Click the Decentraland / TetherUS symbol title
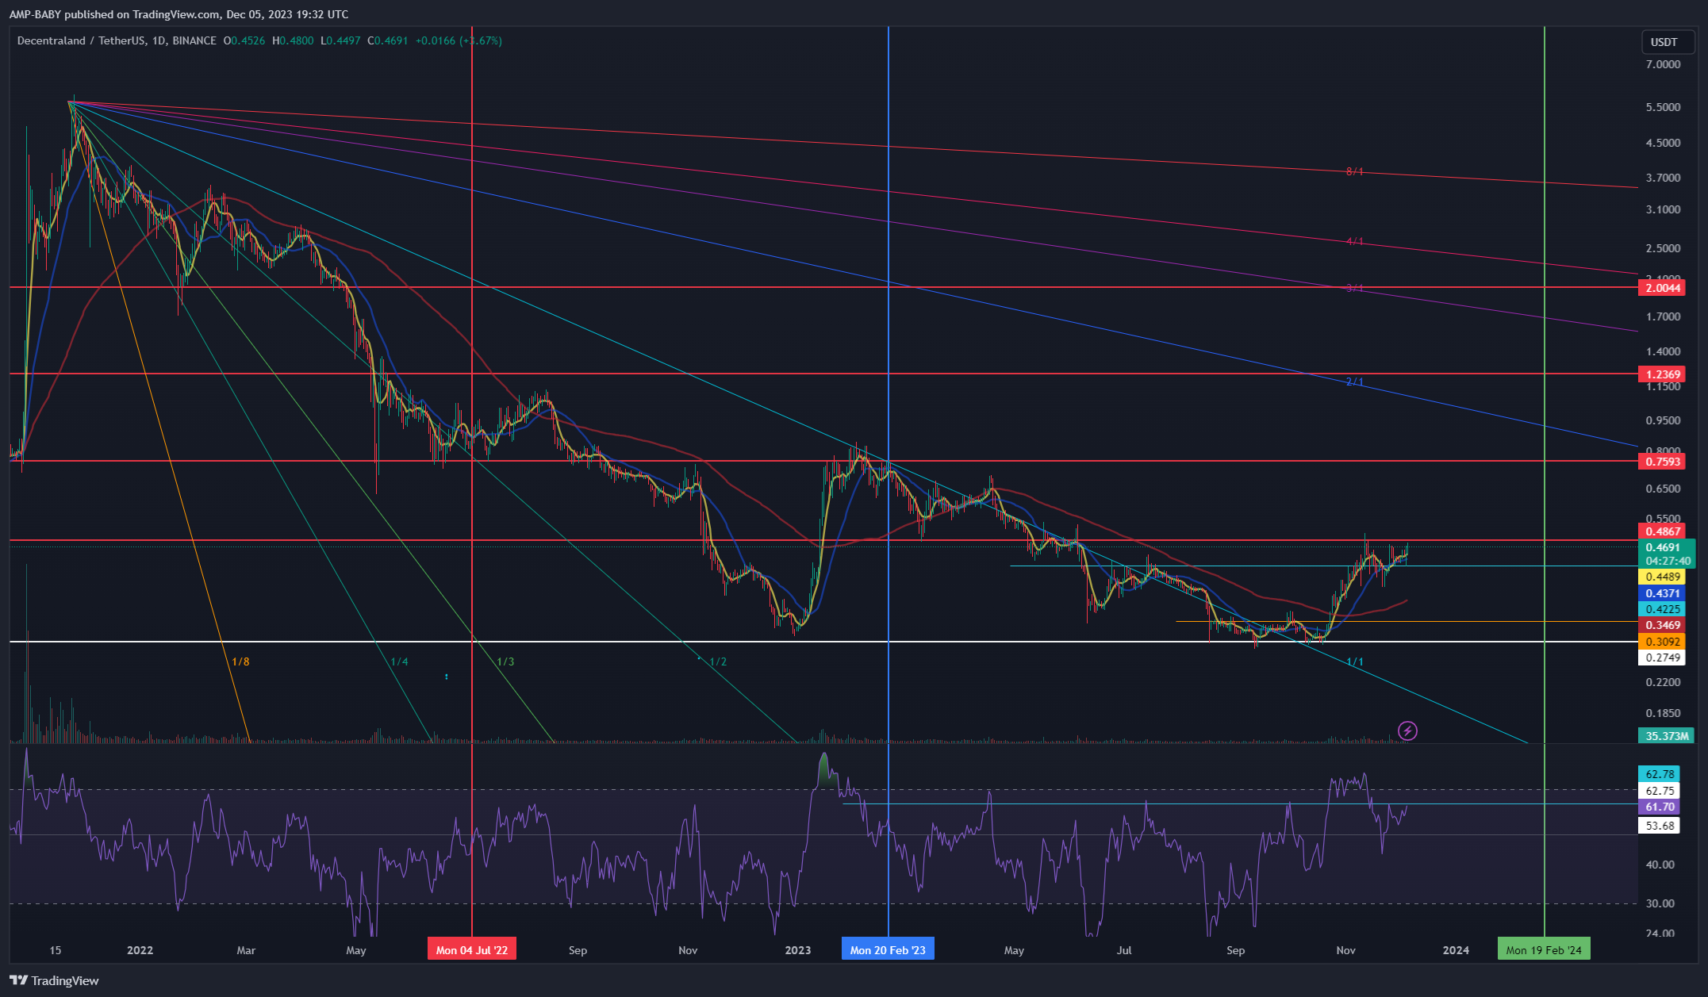 pos(83,40)
